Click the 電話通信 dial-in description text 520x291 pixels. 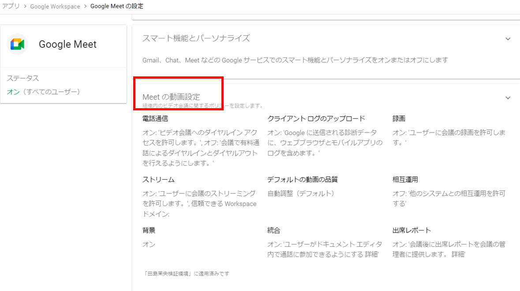pos(201,148)
